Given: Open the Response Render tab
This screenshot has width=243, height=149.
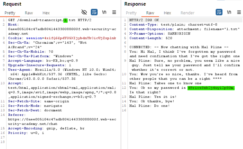Looking at the screenshot, I should pos(187,13).
